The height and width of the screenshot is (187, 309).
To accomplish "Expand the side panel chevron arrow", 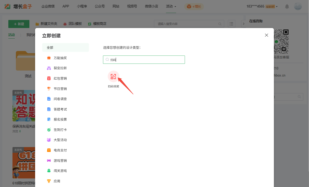I will point(243,24).
